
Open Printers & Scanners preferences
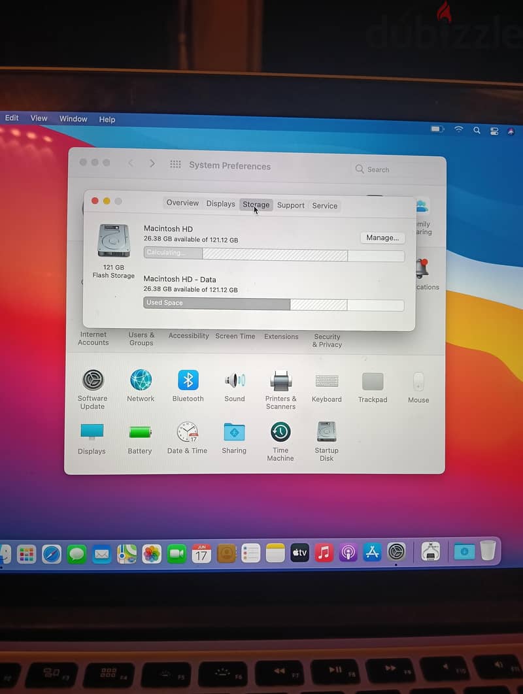tap(280, 380)
